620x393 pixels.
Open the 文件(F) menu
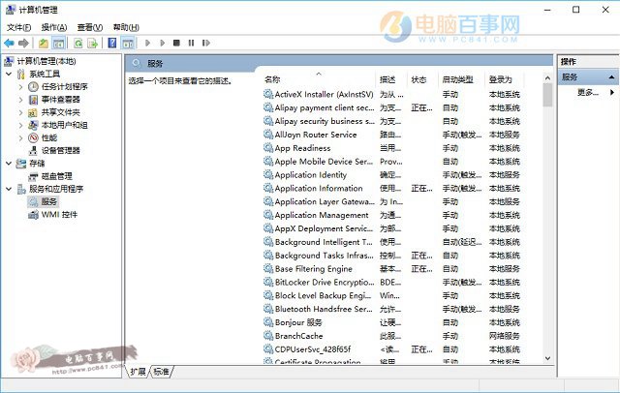(x=19, y=27)
